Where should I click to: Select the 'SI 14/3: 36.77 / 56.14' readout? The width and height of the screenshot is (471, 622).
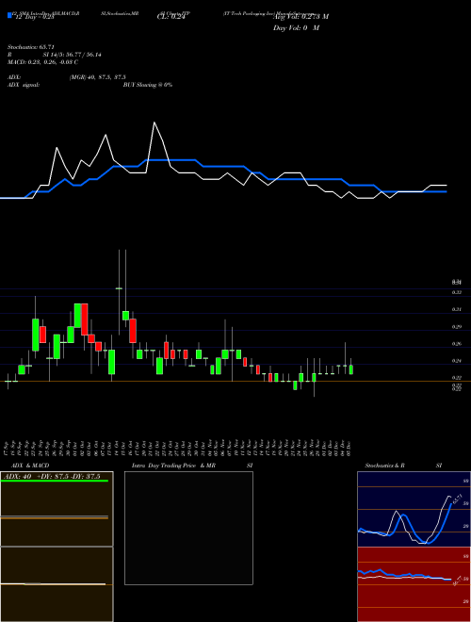[x=73, y=55]
